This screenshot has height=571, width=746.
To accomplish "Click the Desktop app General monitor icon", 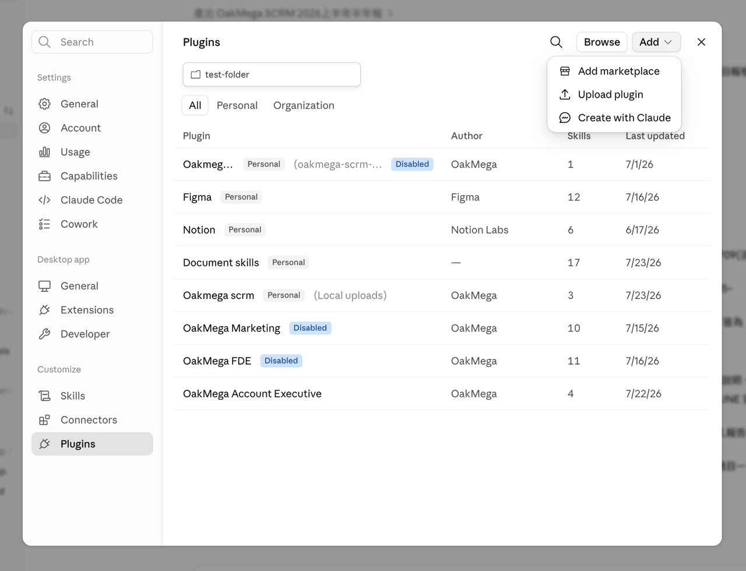I will coord(44,286).
